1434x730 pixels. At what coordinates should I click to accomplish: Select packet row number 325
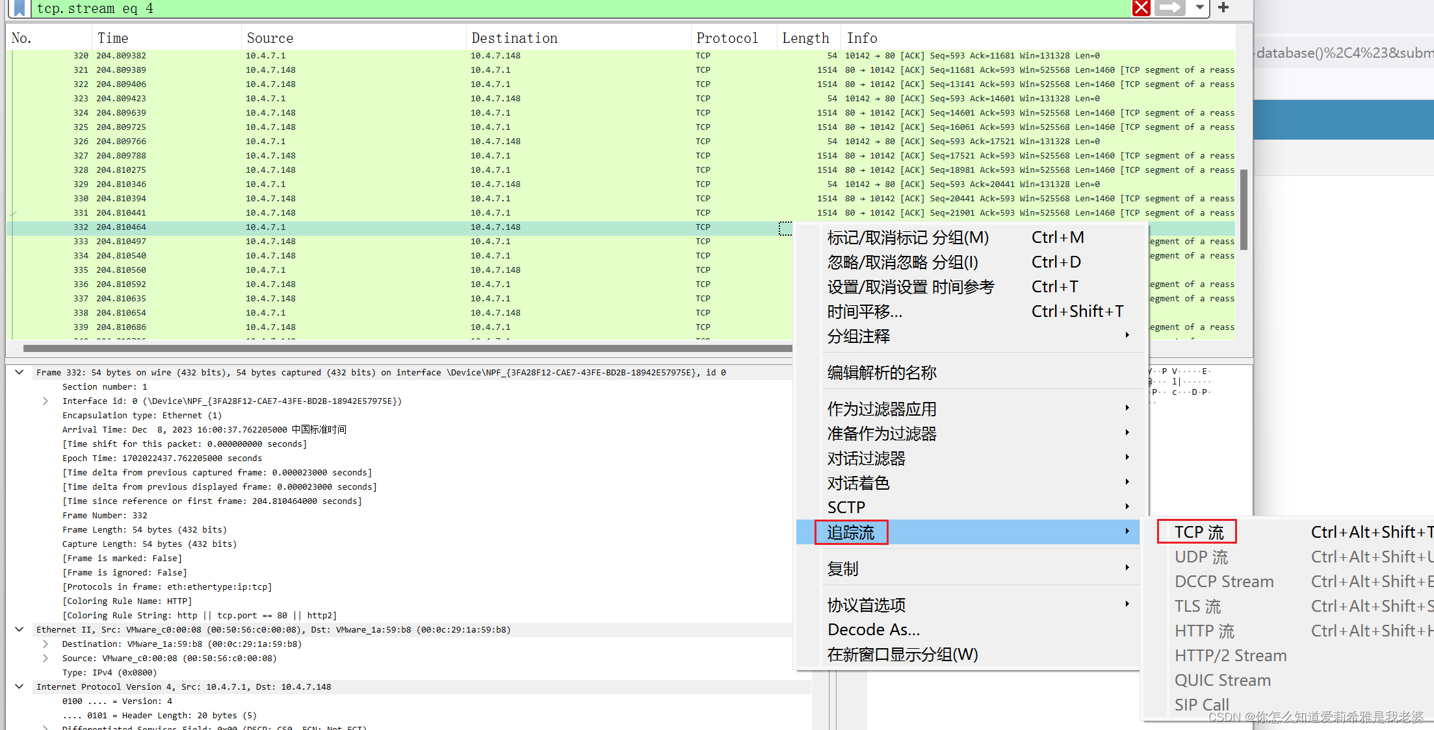click(x=621, y=127)
